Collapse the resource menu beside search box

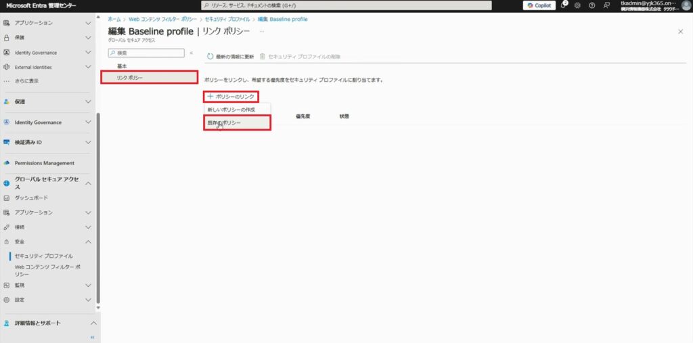point(191,53)
